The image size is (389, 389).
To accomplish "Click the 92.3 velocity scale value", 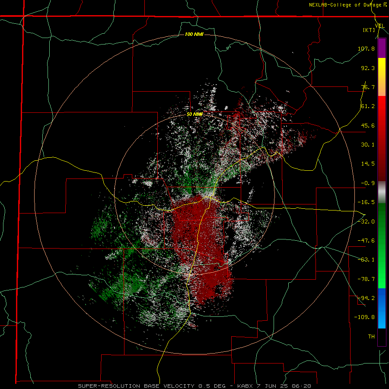I will point(368,68).
